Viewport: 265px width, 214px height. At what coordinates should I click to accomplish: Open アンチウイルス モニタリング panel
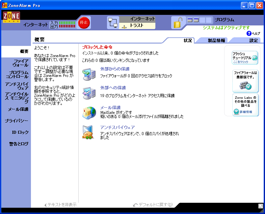tap(17, 98)
